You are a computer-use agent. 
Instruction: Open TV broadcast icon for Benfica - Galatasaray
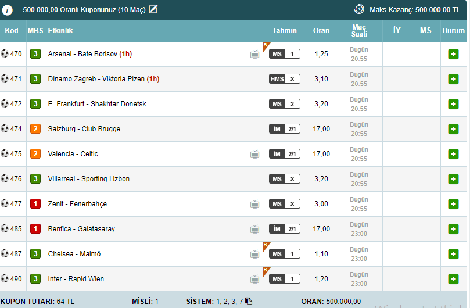tap(255, 229)
